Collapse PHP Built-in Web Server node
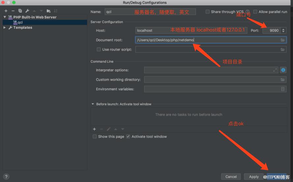Image resolution: width=293 pixels, height=182 pixels. pyautogui.click(x=5, y=17)
